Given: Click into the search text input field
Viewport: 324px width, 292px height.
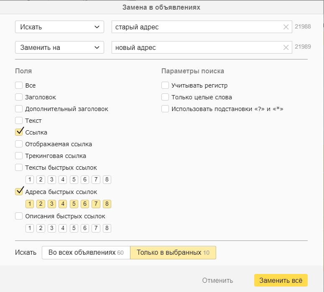Looking at the screenshot, I should click(x=196, y=27).
